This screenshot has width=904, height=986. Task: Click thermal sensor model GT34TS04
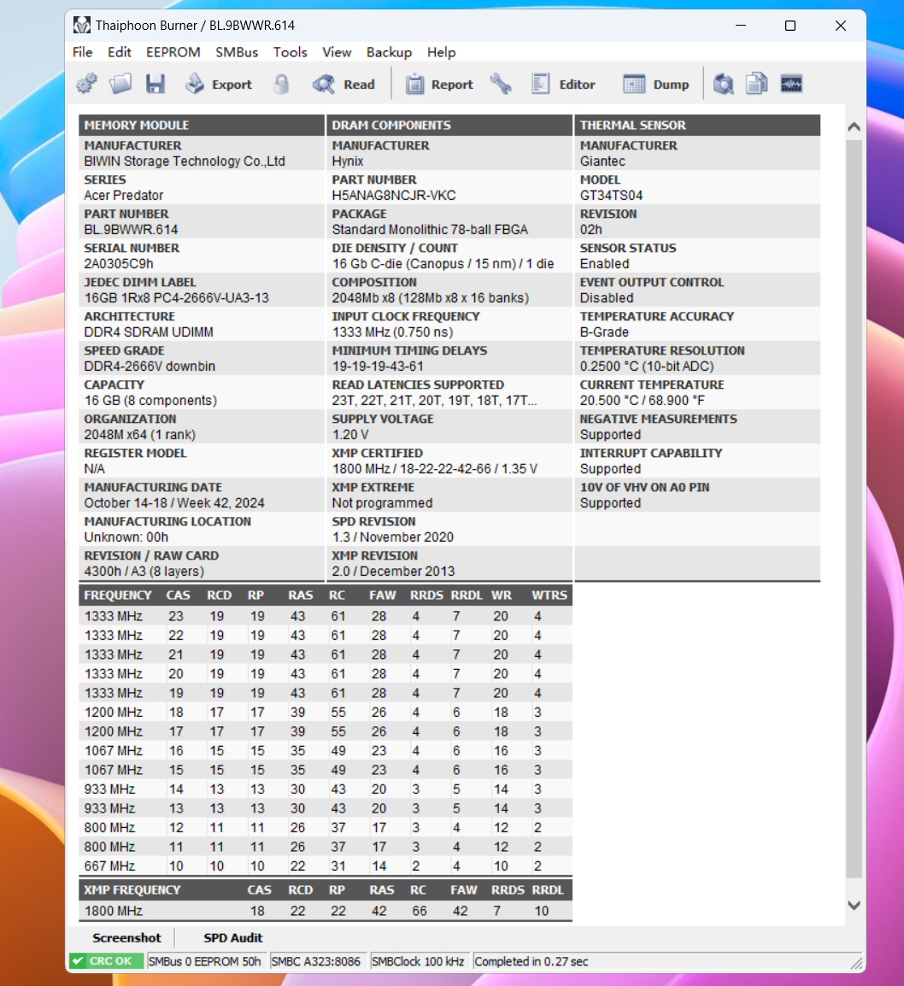click(611, 196)
